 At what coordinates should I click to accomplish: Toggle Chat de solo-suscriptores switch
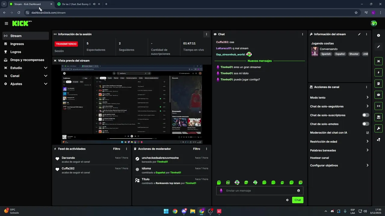(x=366, y=115)
